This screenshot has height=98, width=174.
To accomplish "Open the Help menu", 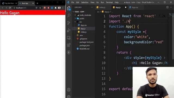I will click(117, 2).
